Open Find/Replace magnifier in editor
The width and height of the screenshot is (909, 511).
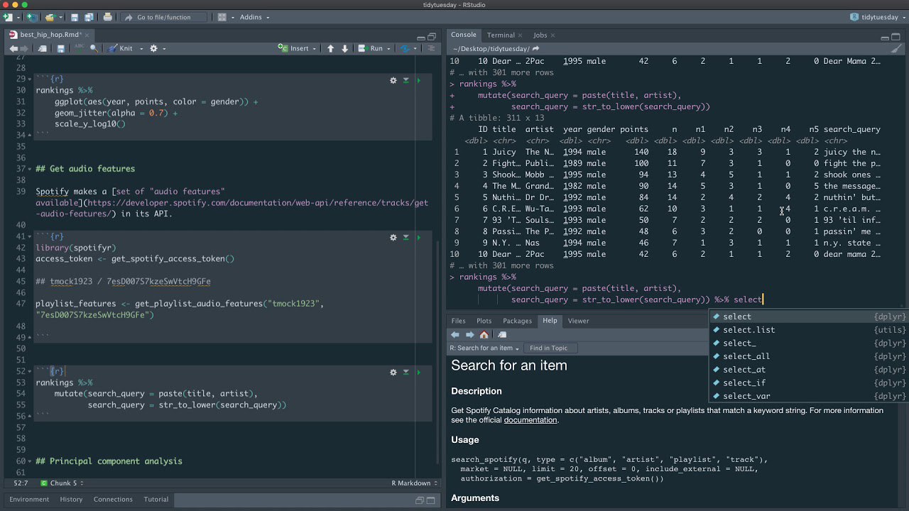point(94,48)
